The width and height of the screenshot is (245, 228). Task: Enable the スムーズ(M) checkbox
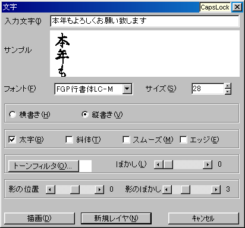coord(126,139)
